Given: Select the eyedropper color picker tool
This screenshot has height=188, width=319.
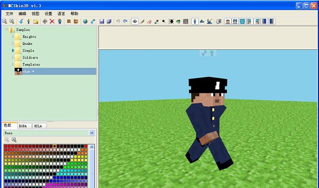Looking at the screenshot, I should (x=156, y=21).
